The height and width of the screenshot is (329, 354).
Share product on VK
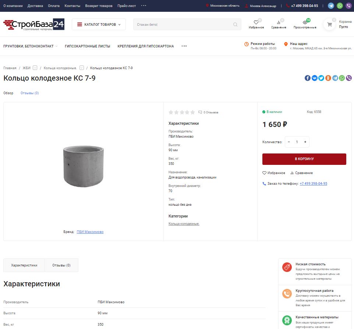click(315, 78)
